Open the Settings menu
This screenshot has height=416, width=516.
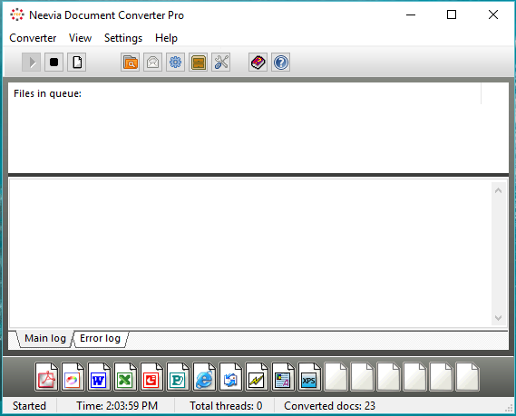click(123, 38)
